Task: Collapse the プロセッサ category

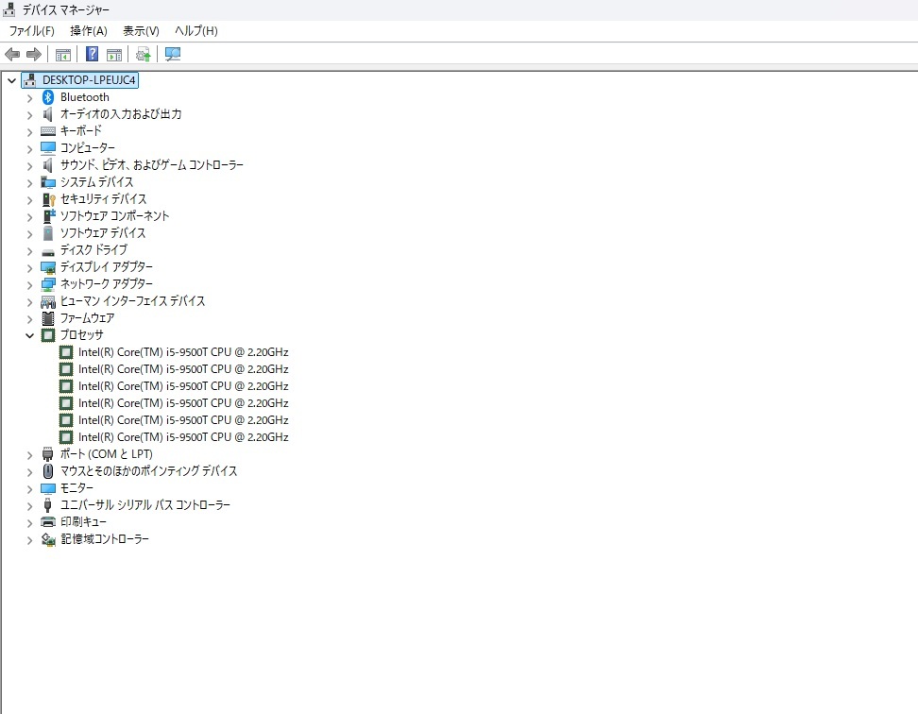Action: 30,336
